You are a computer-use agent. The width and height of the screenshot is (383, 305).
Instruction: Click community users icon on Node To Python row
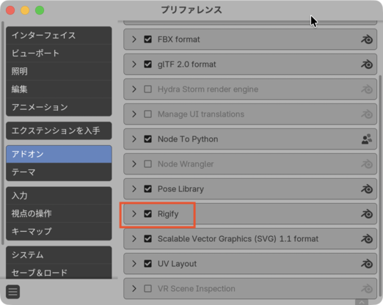367,139
